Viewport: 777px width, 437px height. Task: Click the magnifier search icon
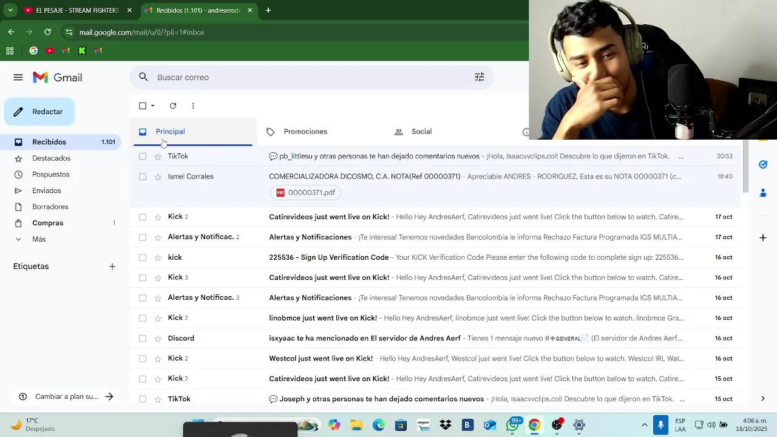pyautogui.click(x=143, y=77)
